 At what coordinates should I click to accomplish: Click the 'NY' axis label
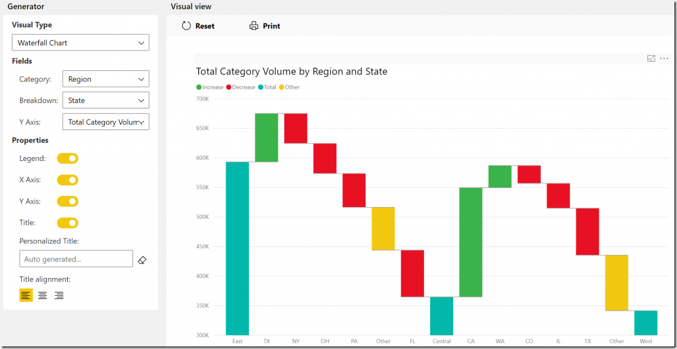[x=296, y=341]
